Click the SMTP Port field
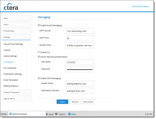The height and width of the screenshot is (119, 156). click(x=80, y=38)
